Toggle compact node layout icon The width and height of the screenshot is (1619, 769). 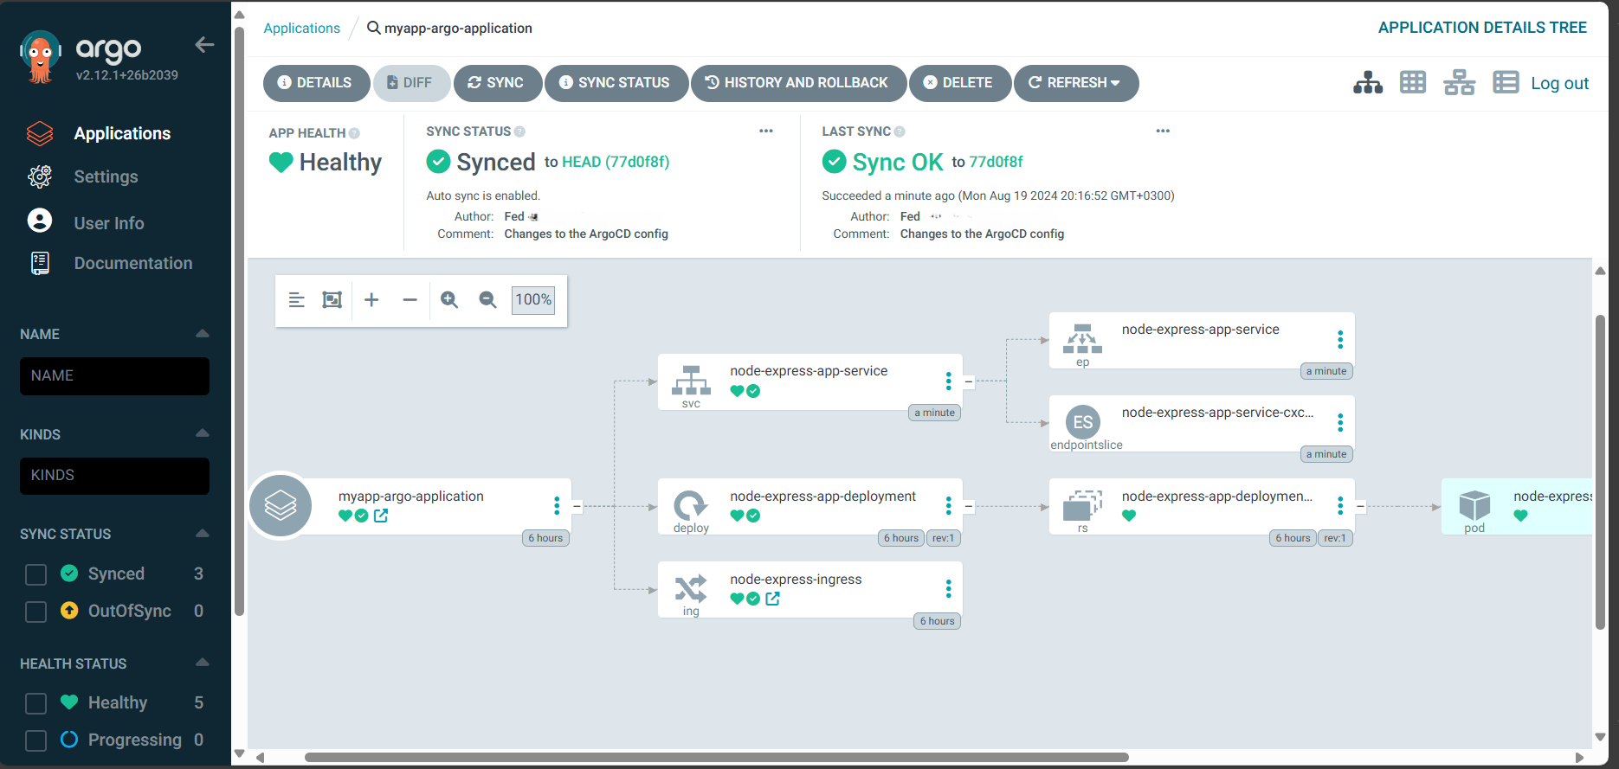[x=296, y=300]
